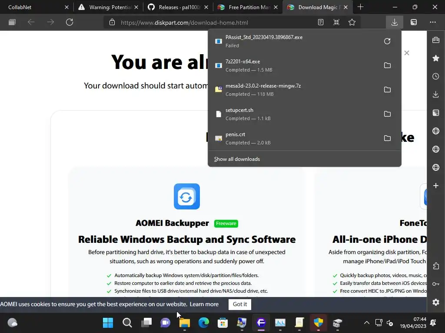Screen dimensions: 445x333
Task: Open Task View from taskbar
Action: click(146, 323)
